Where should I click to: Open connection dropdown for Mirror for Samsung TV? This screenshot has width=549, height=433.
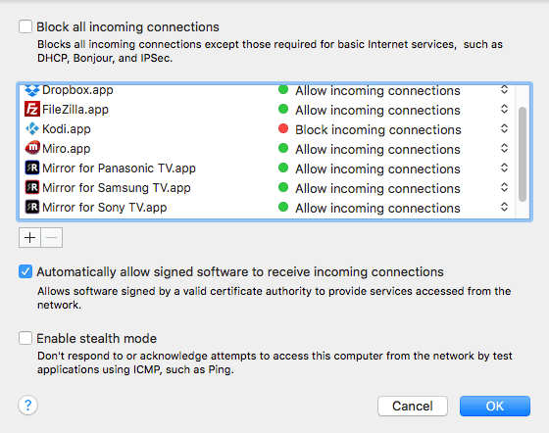click(x=504, y=187)
